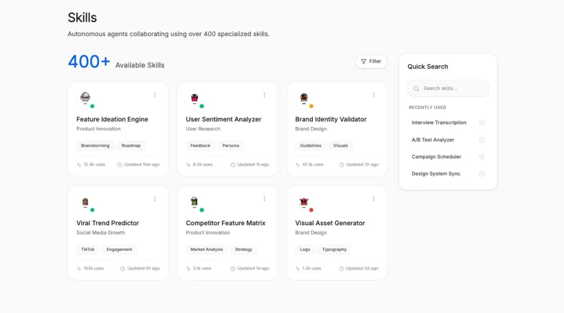Select Design System Sync in recent list
564x313 pixels.
pos(436,174)
